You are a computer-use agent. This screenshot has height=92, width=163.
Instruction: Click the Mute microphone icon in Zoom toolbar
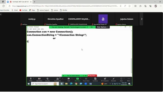click(x=31, y=79)
